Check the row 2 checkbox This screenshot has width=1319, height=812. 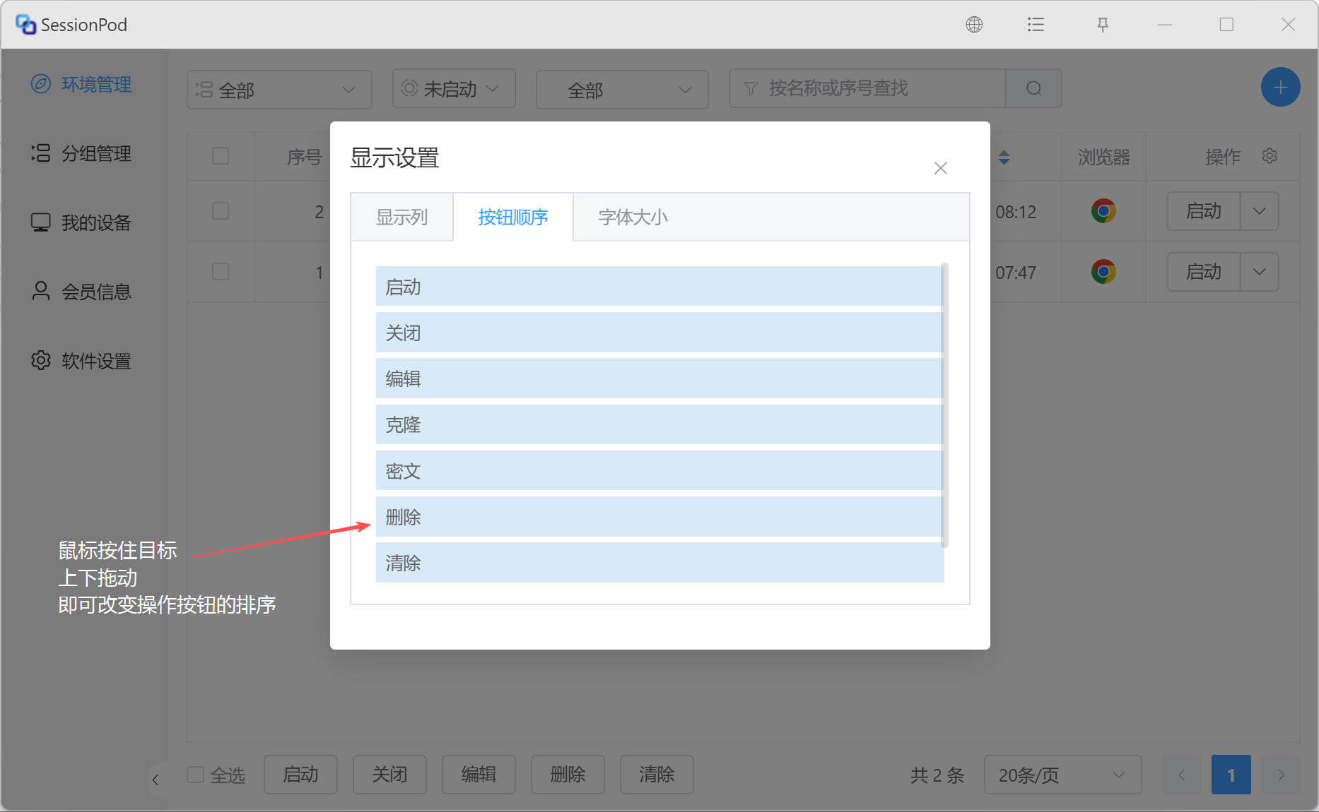(221, 210)
